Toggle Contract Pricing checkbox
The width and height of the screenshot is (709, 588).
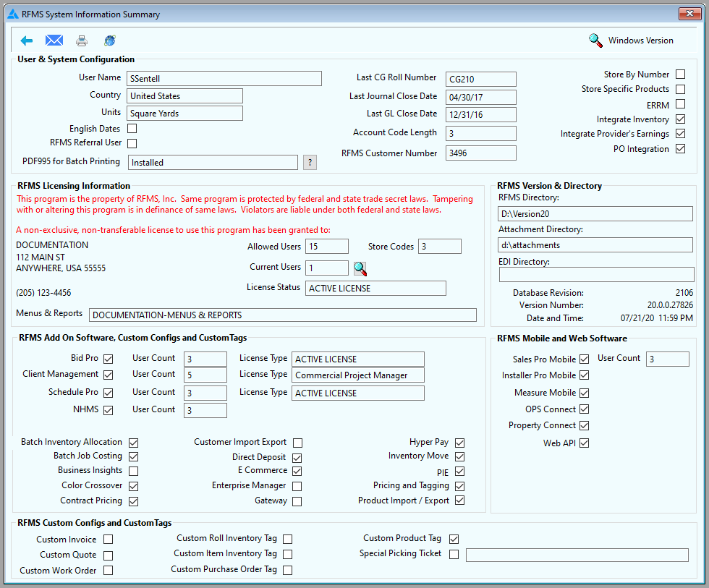[x=133, y=501]
